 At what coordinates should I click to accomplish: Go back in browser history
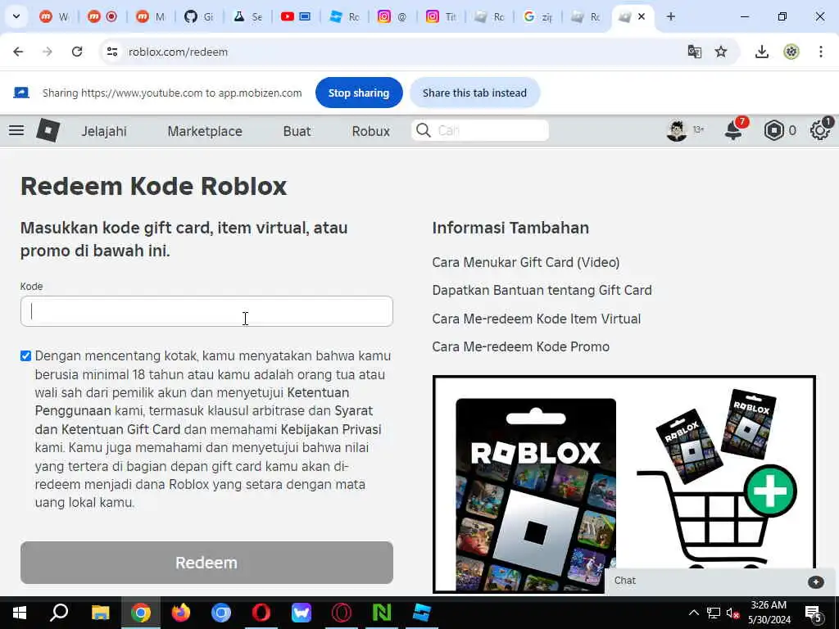pyautogui.click(x=18, y=52)
